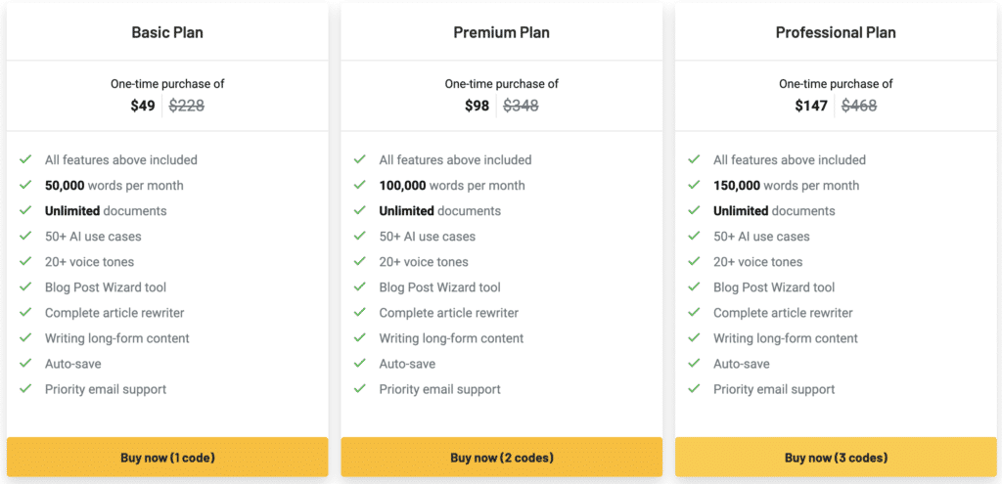1002x484 pixels.
Task: Click checkmark beside 50,000 words per month
Action: tap(25, 185)
